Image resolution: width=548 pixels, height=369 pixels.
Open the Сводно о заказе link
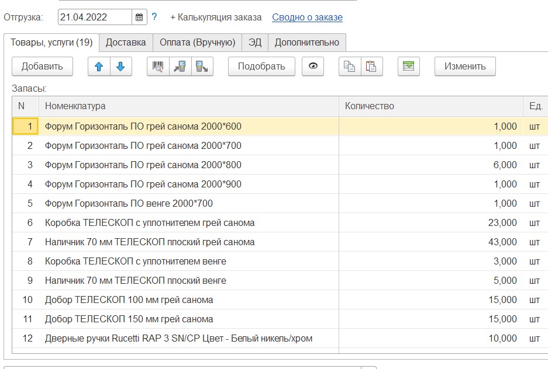[307, 17]
